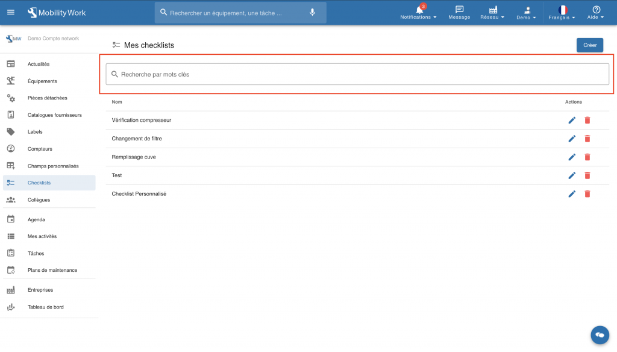Click the Actualités sidebar icon
The height and width of the screenshot is (352, 617).
point(11,64)
